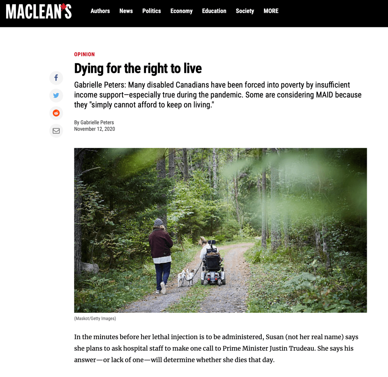Click the OPINION category label
This screenshot has width=388, height=377.
84,54
